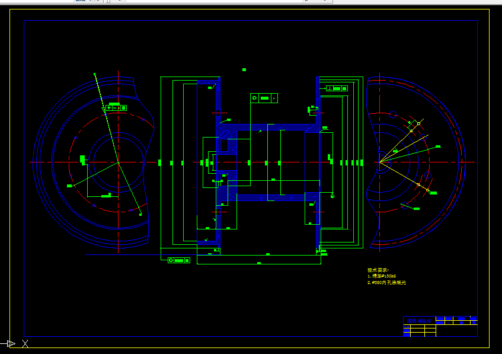Select the note line 1.精车Ø130k6

(382, 276)
